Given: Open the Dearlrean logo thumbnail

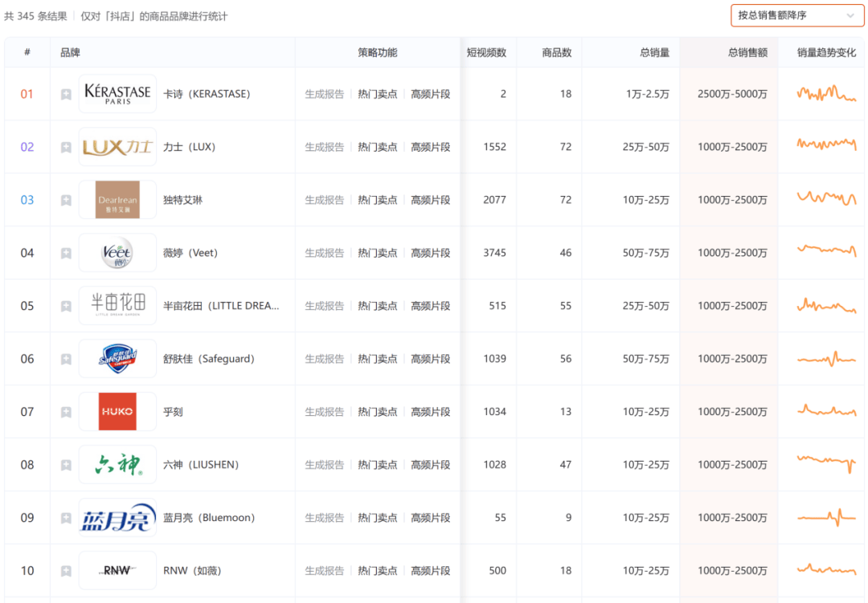Looking at the screenshot, I should (117, 200).
